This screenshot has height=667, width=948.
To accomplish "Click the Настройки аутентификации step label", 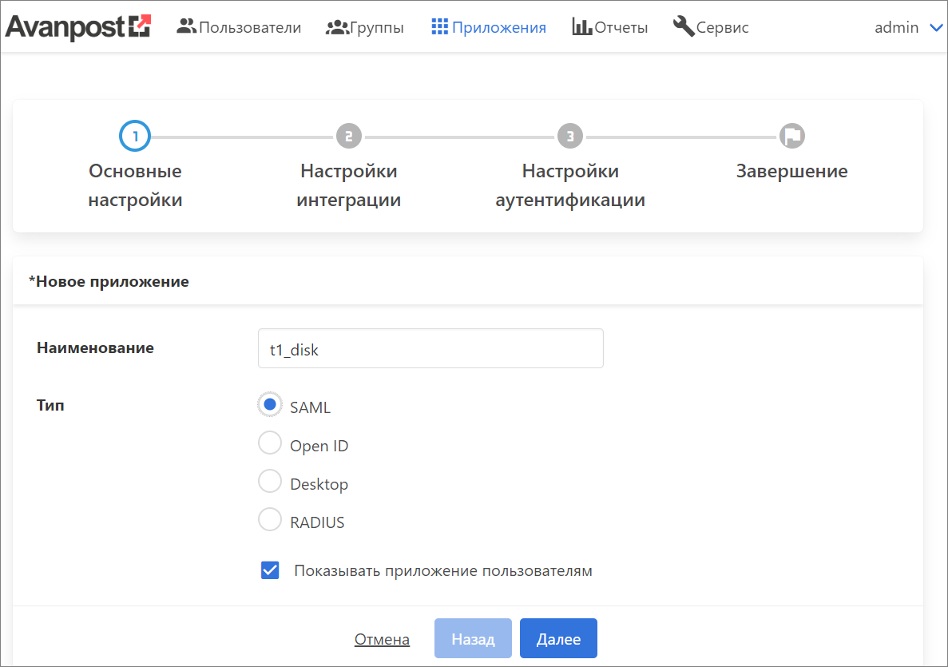I will pos(570,185).
